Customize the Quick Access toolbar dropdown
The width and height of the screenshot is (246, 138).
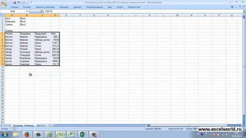pyautogui.click(x=32, y=2)
